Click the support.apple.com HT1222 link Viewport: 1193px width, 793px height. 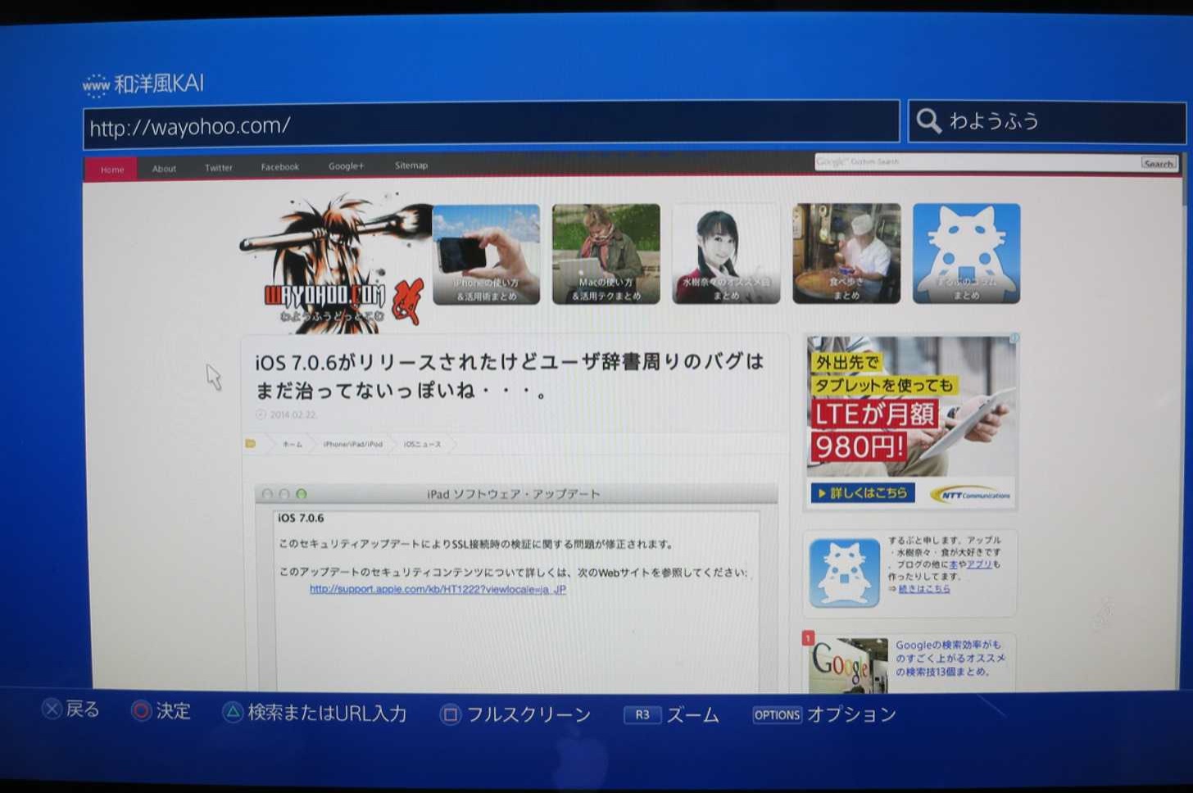point(438,589)
